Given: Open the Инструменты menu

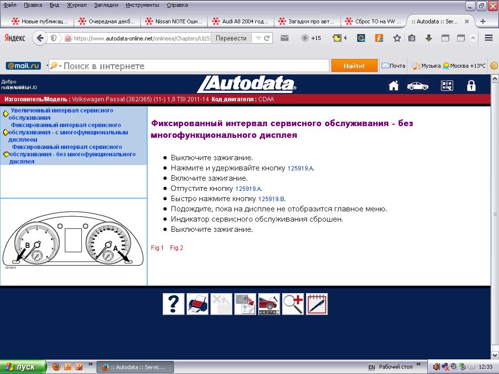Looking at the screenshot, I should tap(142, 5).
